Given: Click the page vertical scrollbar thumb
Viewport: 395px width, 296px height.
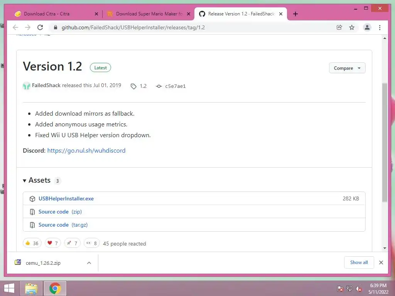Looking at the screenshot, I should 385,142.
